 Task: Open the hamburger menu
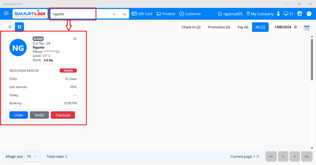(6, 14)
